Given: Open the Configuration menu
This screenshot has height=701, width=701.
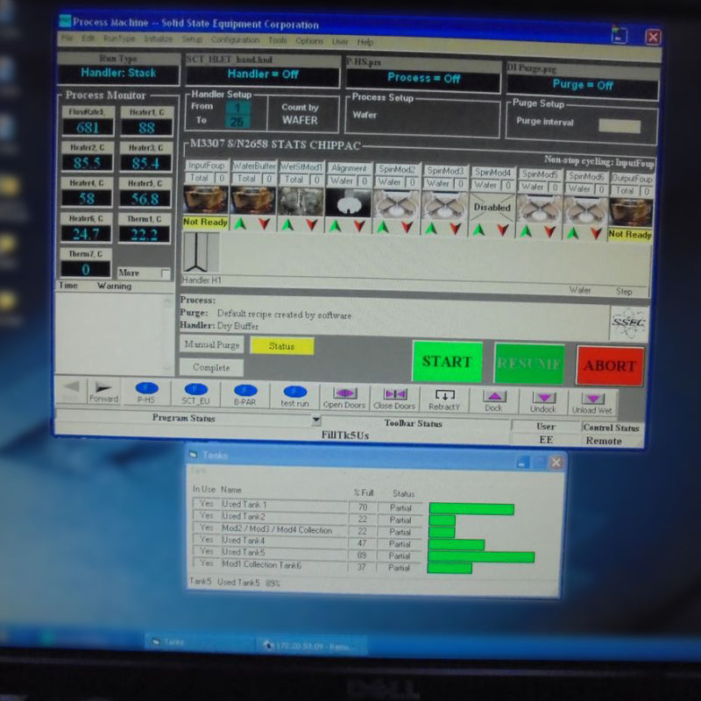Looking at the screenshot, I should pos(235,39).
